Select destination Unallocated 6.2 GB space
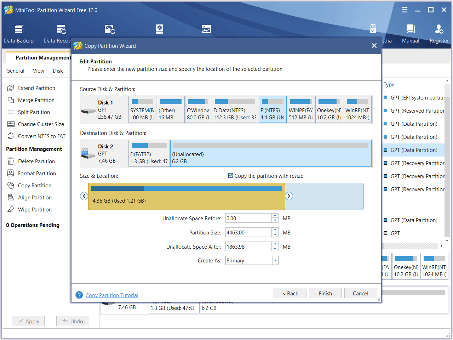The width and height of the screenshot is (453, 340). [271, 153]
